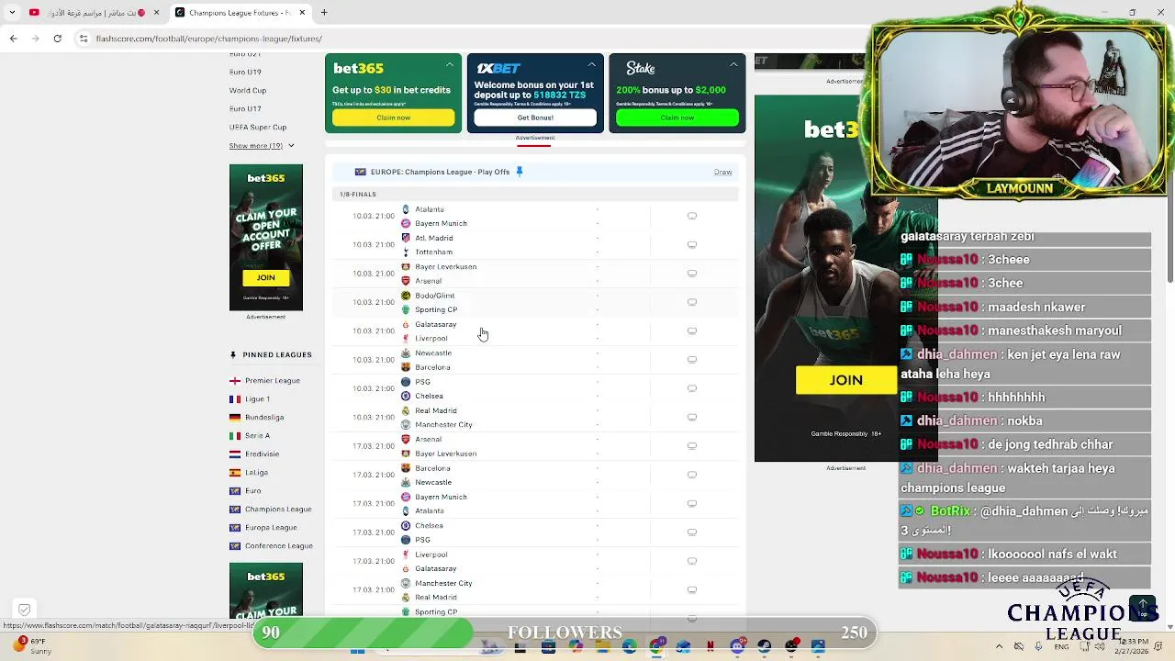This screenshot has width=1175, height=661.
Task: Open match icon for Bayern Munich vs Atalanta 17.03
Action: pyautogui.click(x=692, y=504)
